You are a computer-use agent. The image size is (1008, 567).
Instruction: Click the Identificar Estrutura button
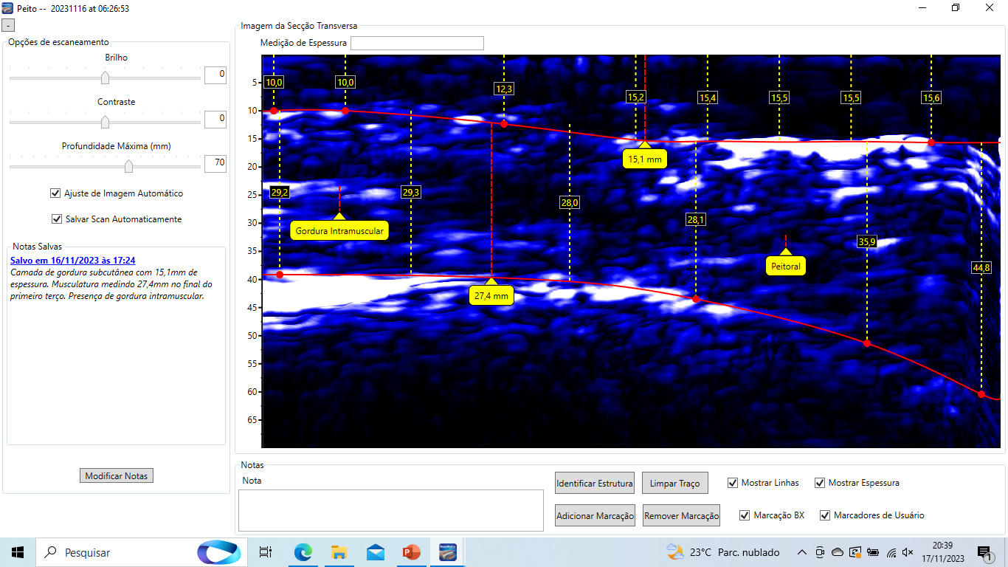pyautogui.click(x=595, y=484)
